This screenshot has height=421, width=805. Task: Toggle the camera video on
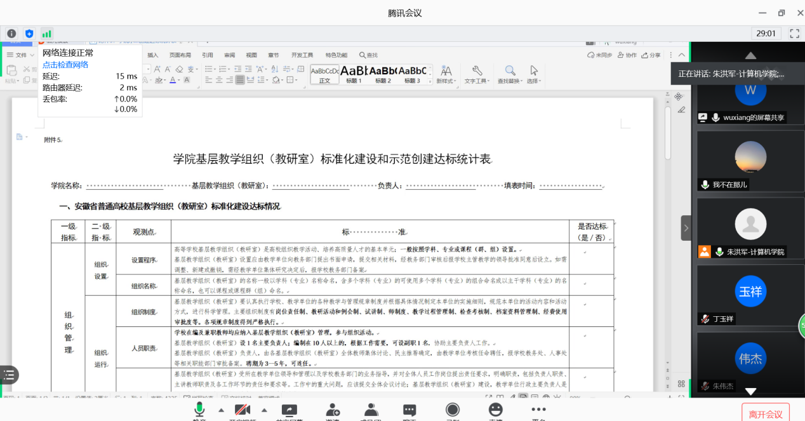(242, 411)
